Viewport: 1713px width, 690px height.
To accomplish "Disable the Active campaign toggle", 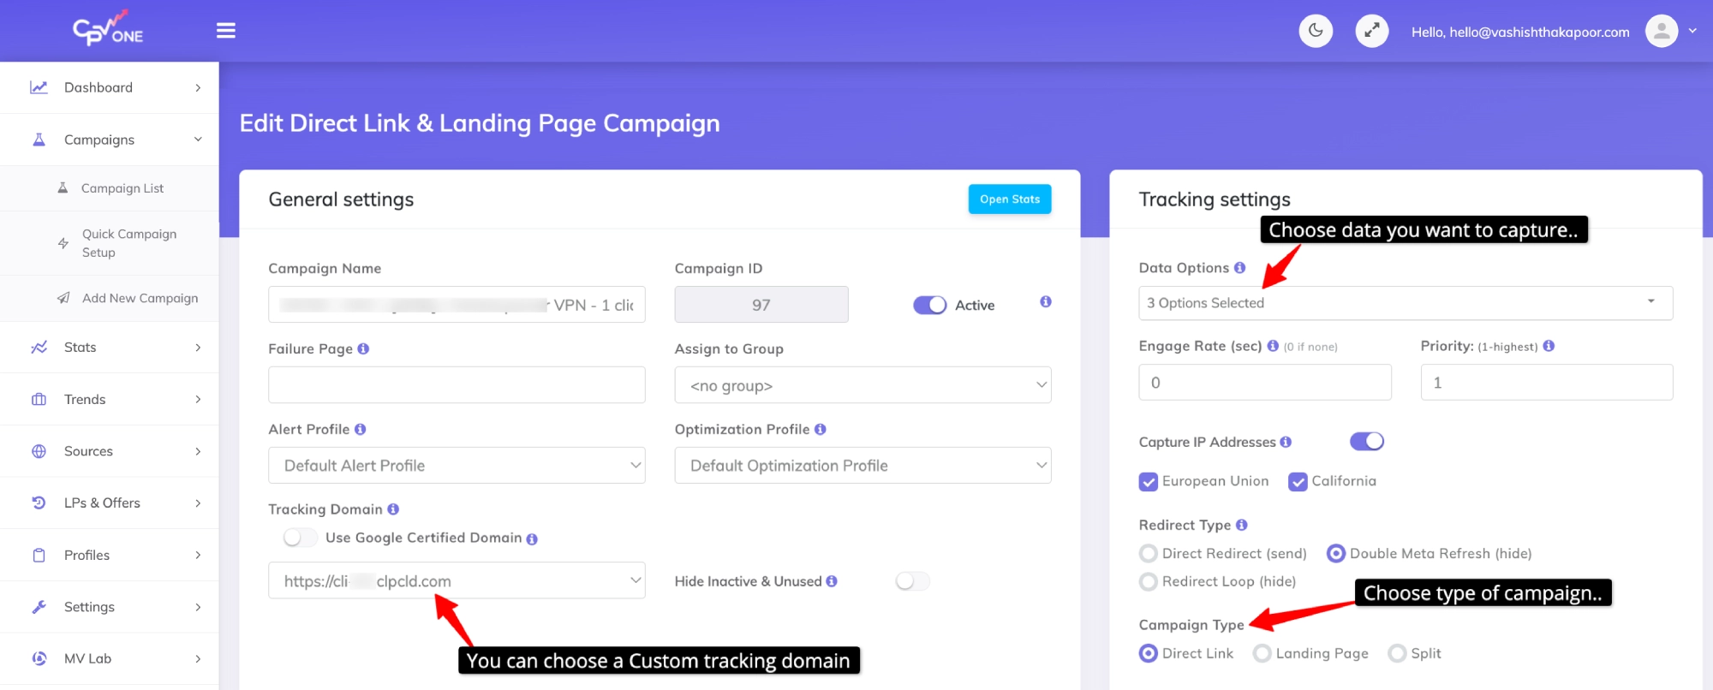I will [x=929, y=305].
